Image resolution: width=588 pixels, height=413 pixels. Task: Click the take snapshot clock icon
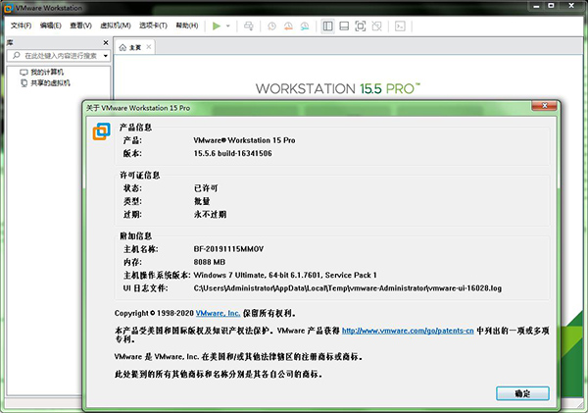coord(271,26)
